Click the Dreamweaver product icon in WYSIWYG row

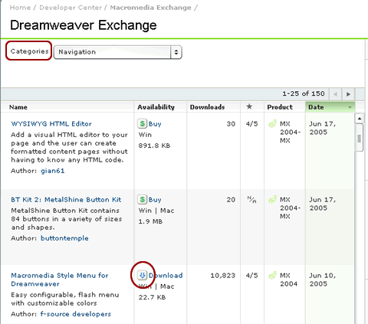(x=273, y=124)
